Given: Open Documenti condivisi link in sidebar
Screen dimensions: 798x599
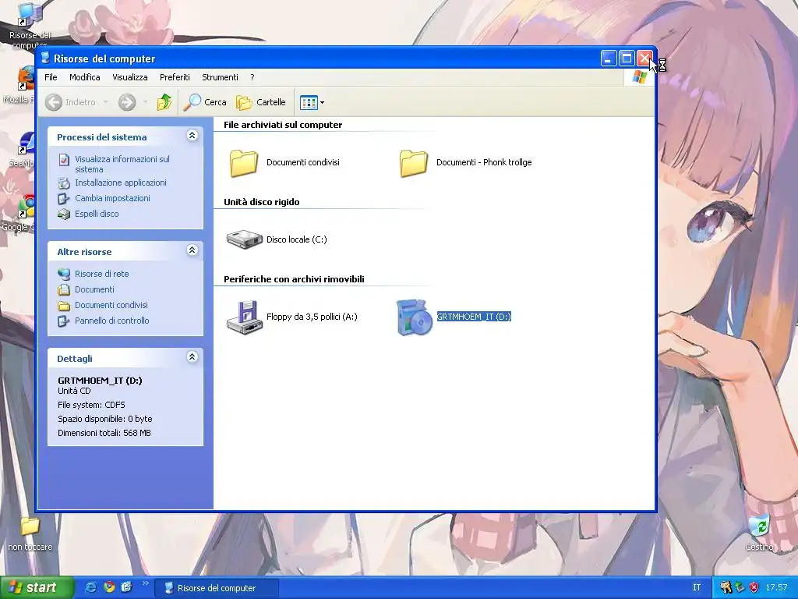Looking at the screenshot, I should 111,305.
